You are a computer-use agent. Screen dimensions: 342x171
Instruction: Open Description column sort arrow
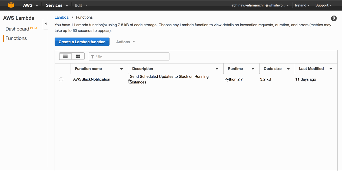coord(217,69)
